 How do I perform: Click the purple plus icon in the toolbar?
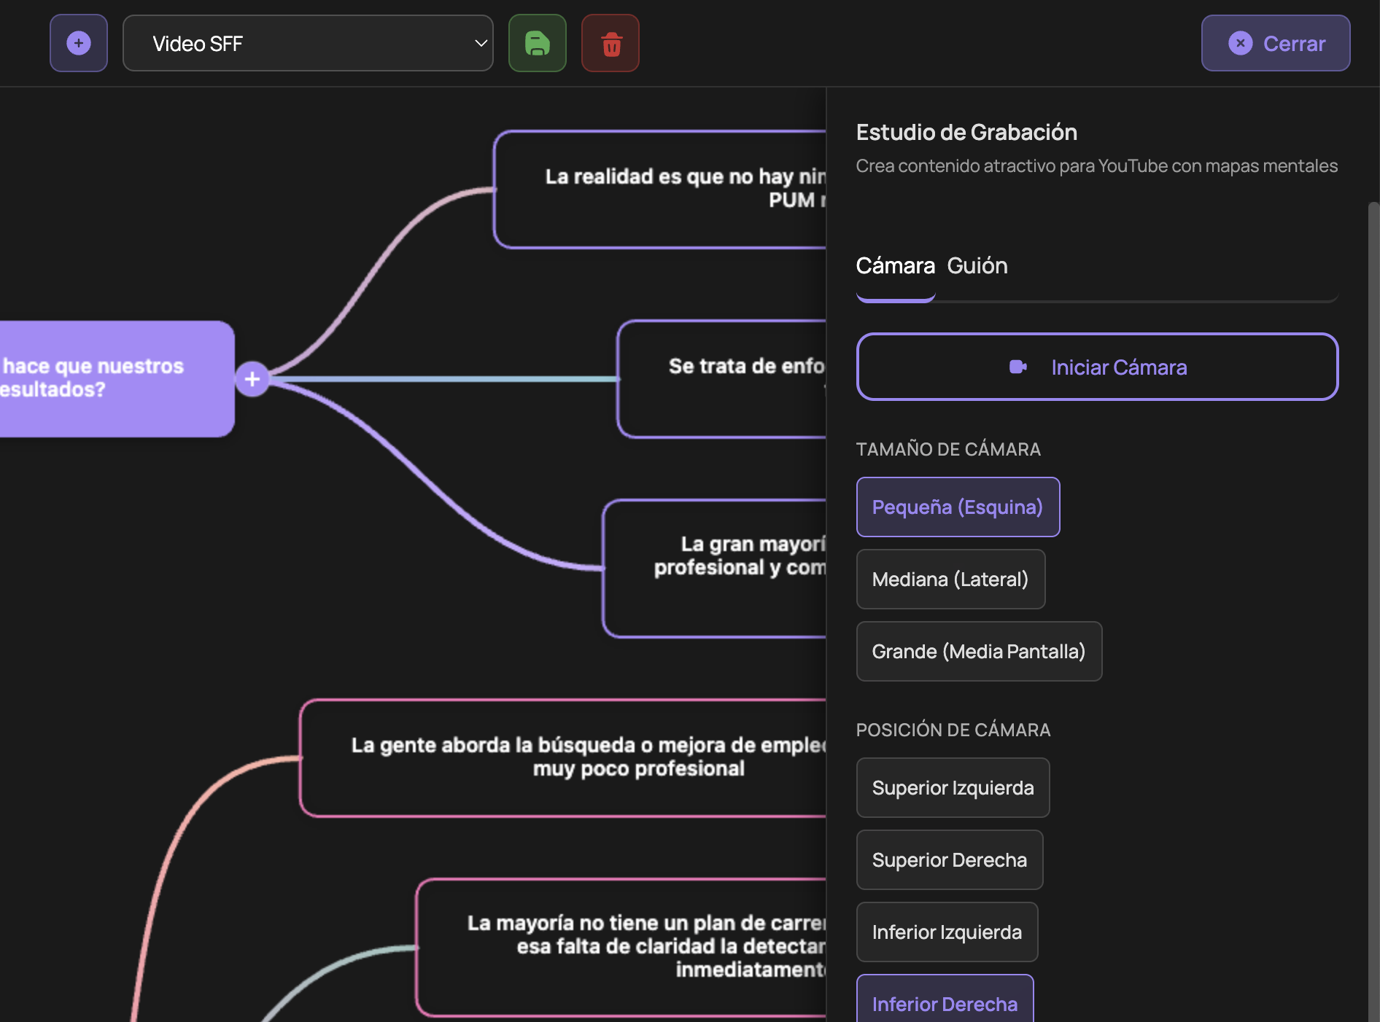[x=79, y=43]
